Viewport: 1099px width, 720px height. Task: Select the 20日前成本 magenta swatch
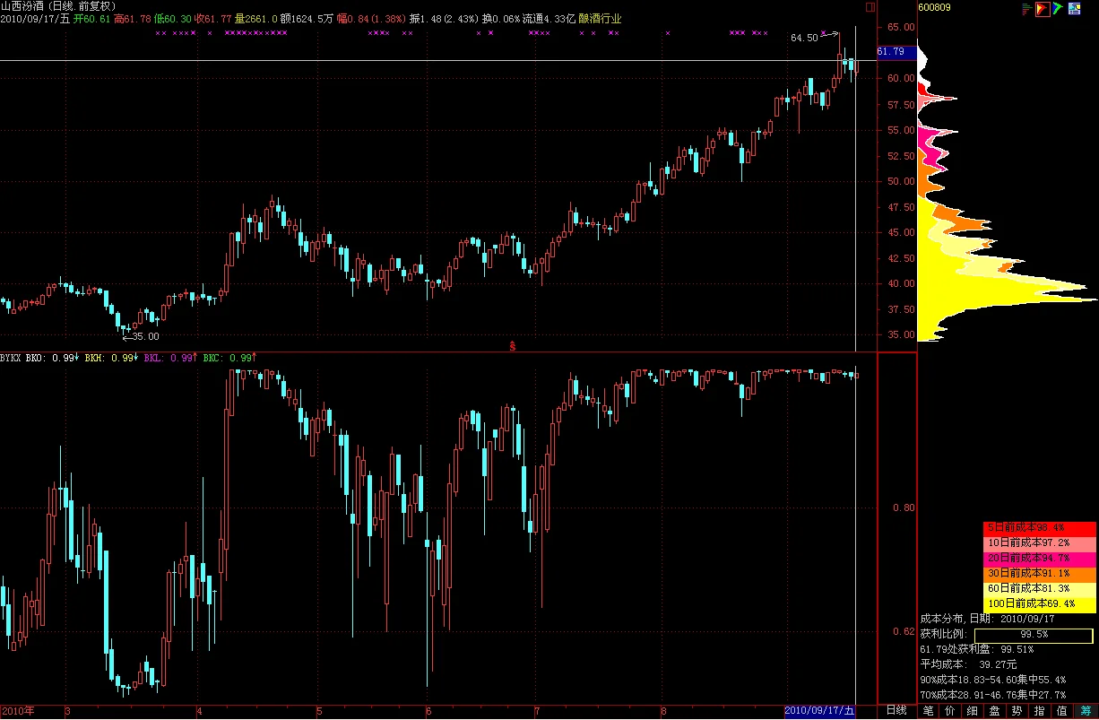(1040, 558)
